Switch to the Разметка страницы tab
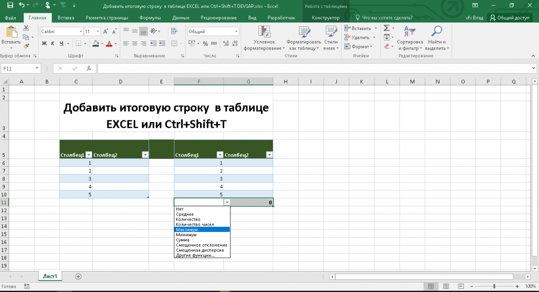 tap(107, 17)
